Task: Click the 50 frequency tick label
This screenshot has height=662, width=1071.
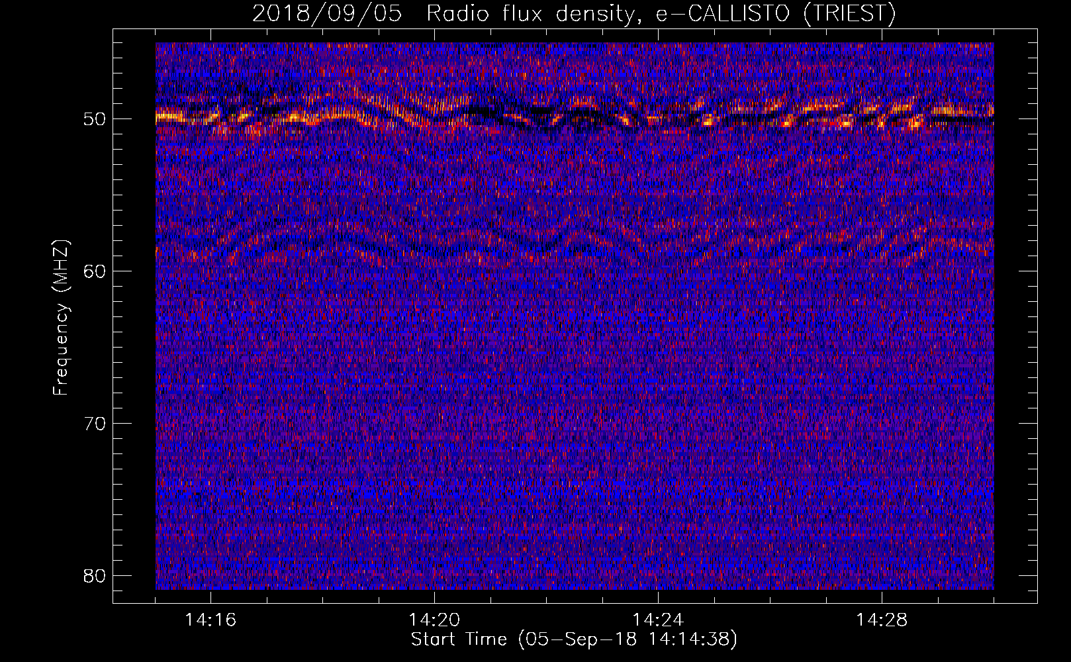Action: [95, 120]
